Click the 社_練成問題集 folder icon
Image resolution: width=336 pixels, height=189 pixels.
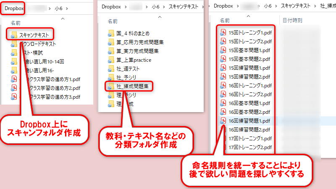click(111, 86)
